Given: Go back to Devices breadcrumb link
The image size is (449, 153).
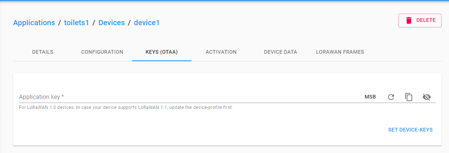Looking at the screenshot, I should (112, 23).
